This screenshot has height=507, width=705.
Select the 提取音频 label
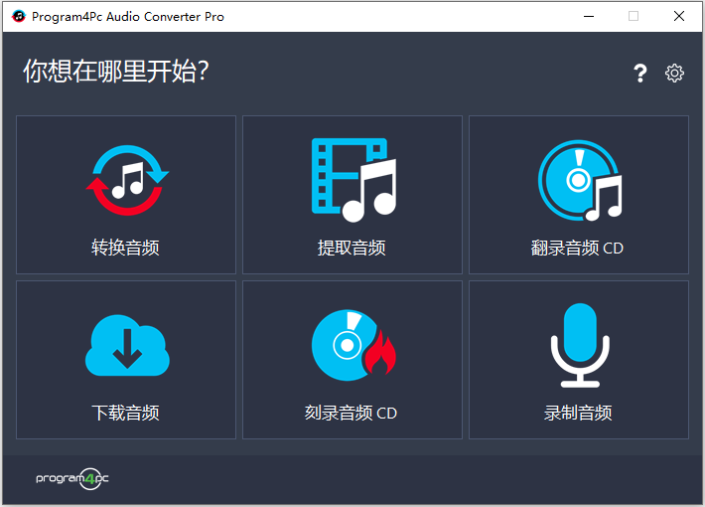click(x=352, y=248)
